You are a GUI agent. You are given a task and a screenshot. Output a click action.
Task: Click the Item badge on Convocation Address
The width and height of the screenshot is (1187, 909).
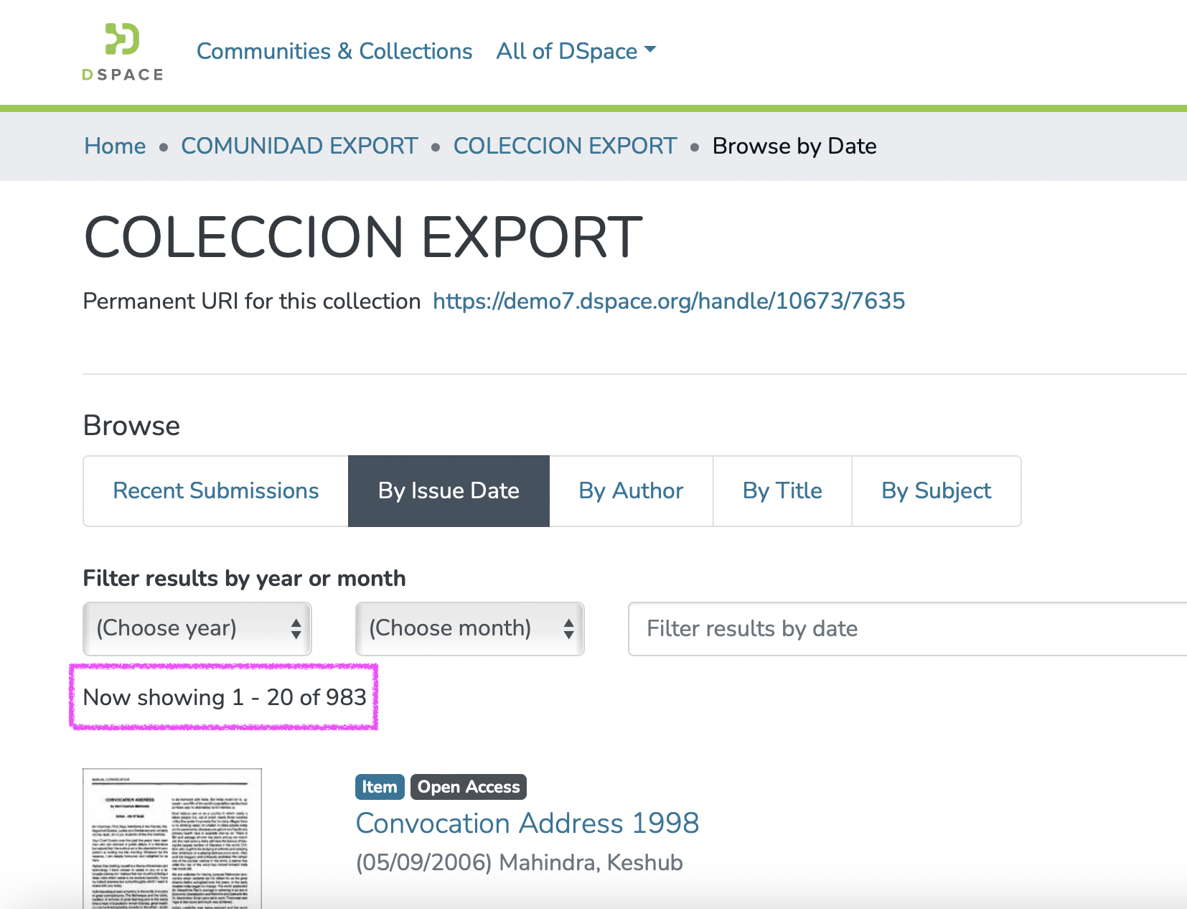coord(379,787)
